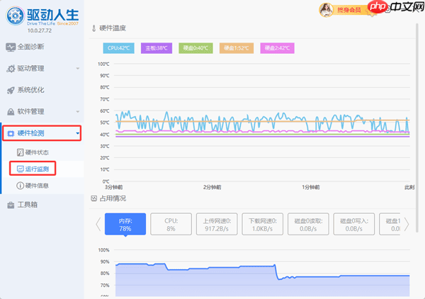Click the 软件管理 bag icon

pyautogui.click(x=11, y=112)
